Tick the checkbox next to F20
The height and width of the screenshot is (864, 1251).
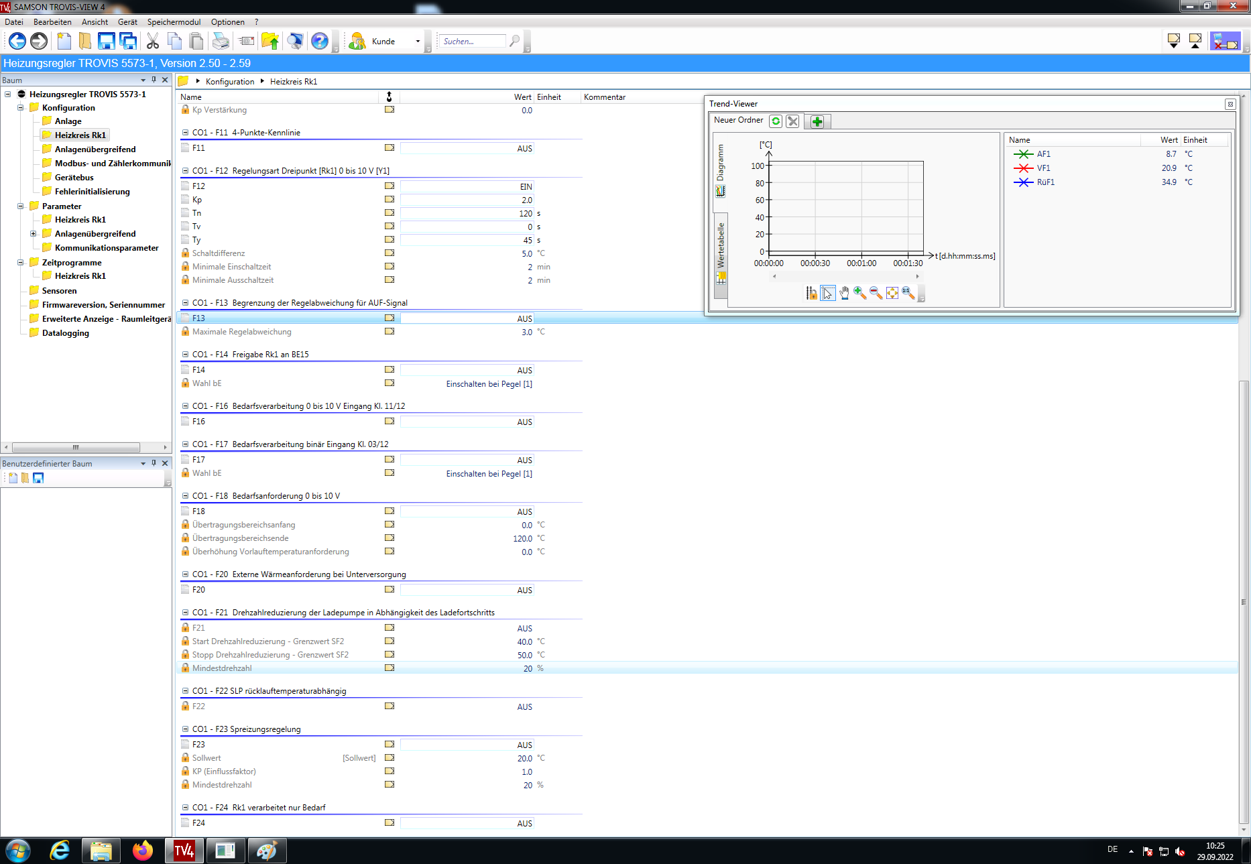point(186,590)
